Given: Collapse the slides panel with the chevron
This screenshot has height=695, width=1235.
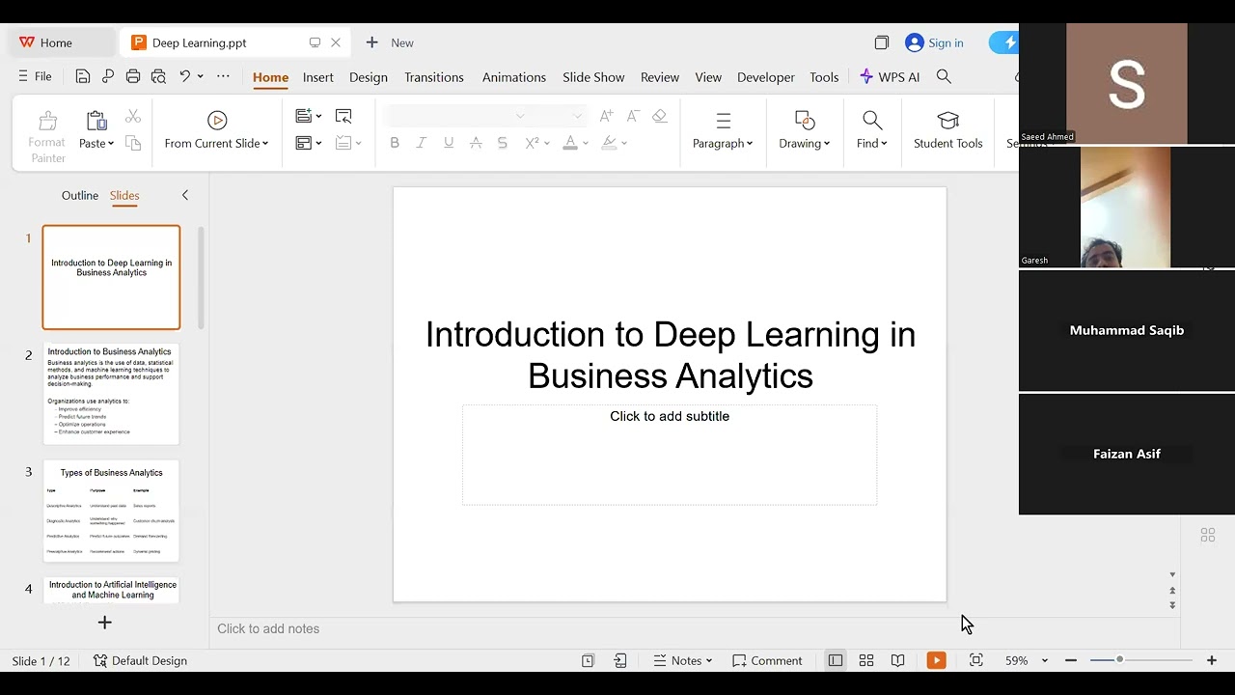Looking at the screenshot, I should [x=185, y=195].
